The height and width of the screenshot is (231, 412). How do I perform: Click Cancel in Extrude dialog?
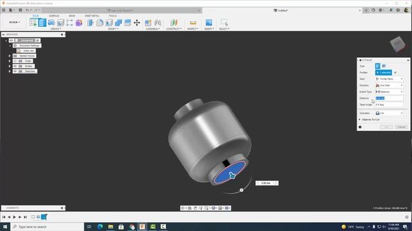(401, 127)
